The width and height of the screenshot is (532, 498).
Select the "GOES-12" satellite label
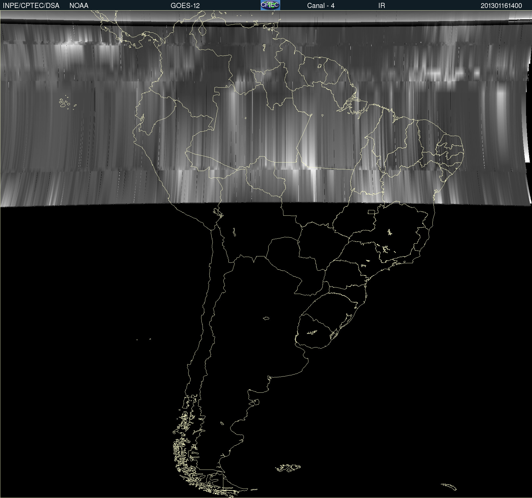point(185,6)
